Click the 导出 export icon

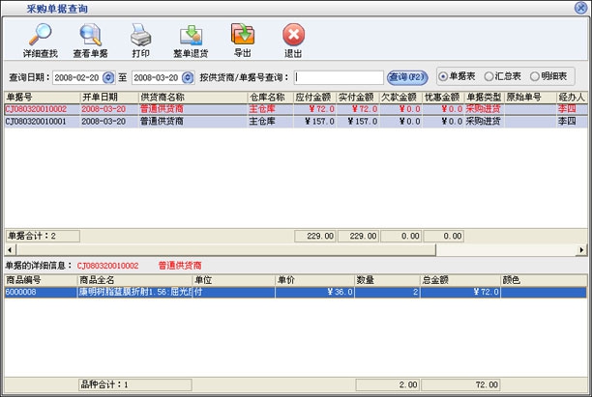242,35
